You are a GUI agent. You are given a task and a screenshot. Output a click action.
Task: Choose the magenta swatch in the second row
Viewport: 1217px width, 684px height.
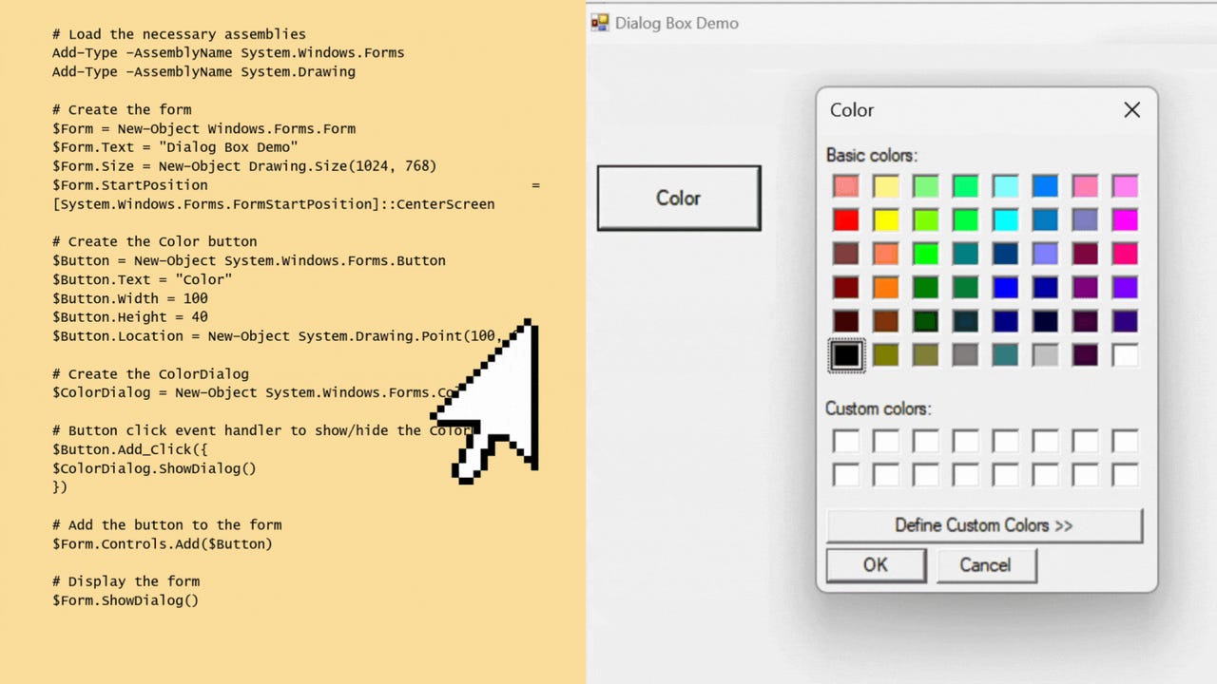point(1125,219)
